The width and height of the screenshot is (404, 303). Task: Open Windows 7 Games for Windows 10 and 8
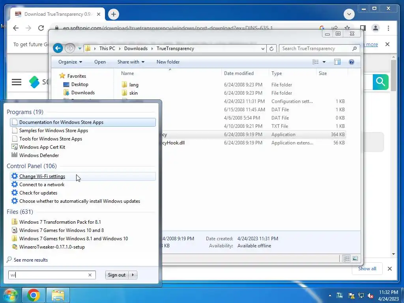pos(83,230)
